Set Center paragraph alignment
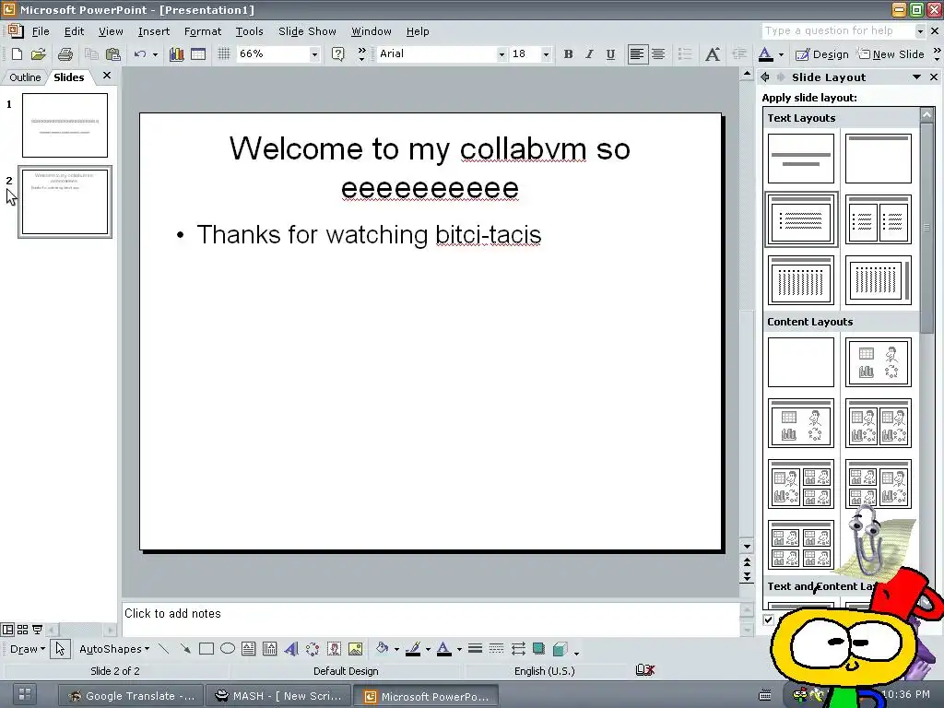 tap(658, 54)
